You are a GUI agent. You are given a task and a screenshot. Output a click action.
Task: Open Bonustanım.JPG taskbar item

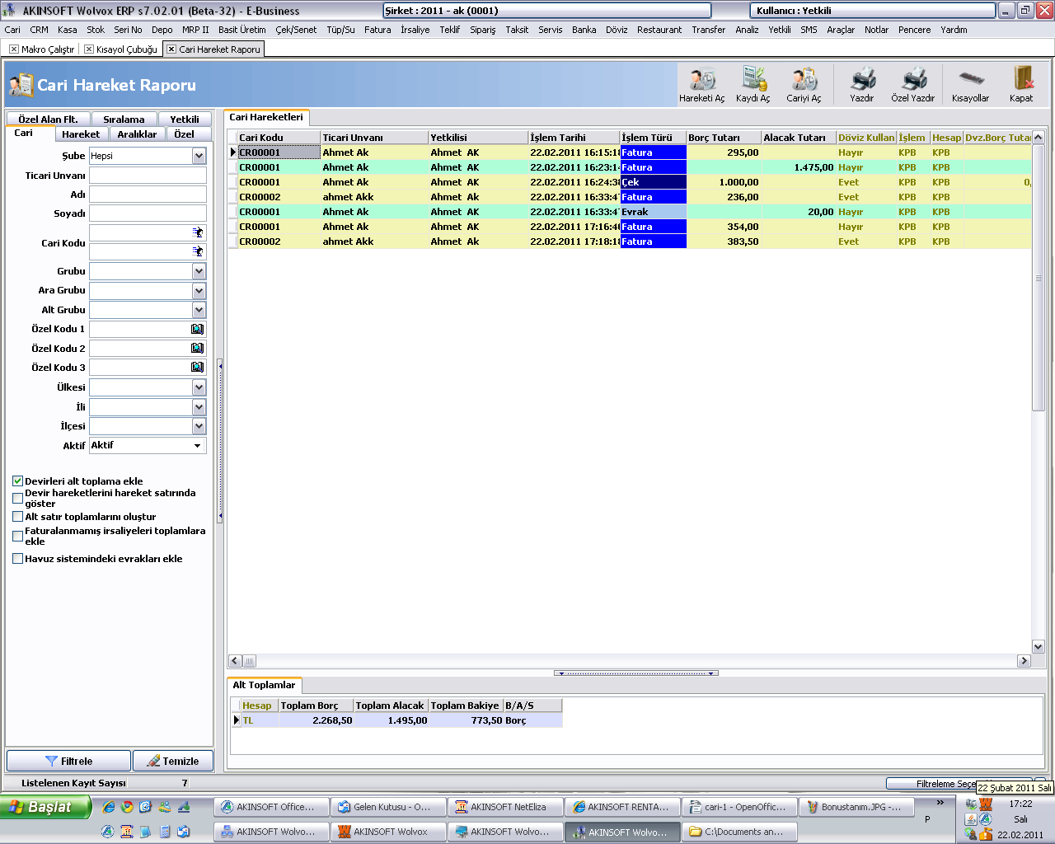click(856, 807)
